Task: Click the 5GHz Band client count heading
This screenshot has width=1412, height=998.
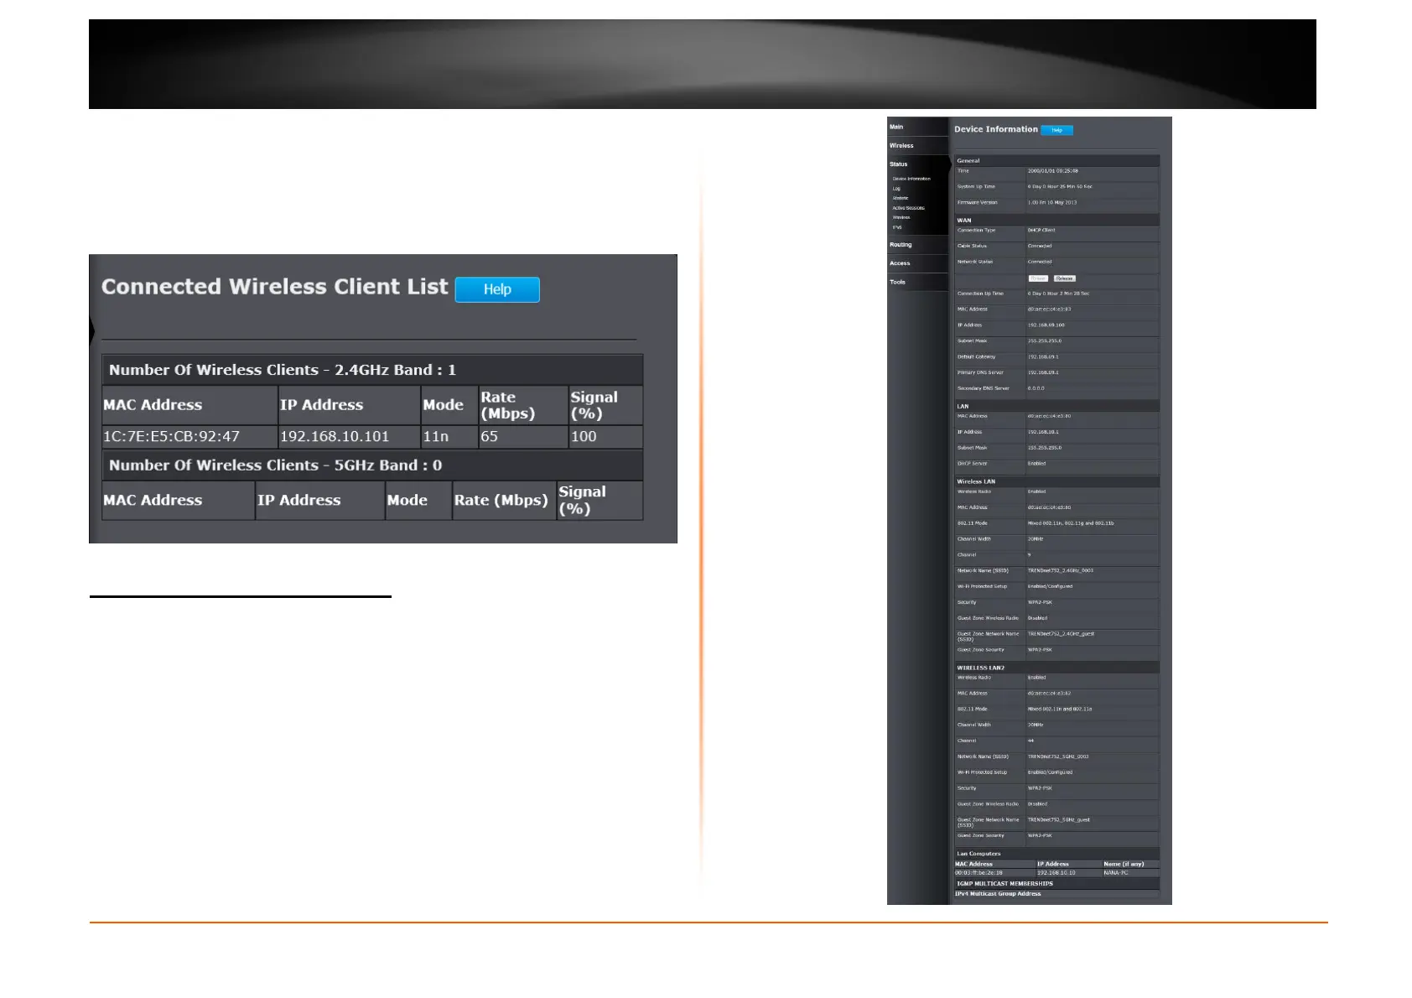Action: [275, 465]
